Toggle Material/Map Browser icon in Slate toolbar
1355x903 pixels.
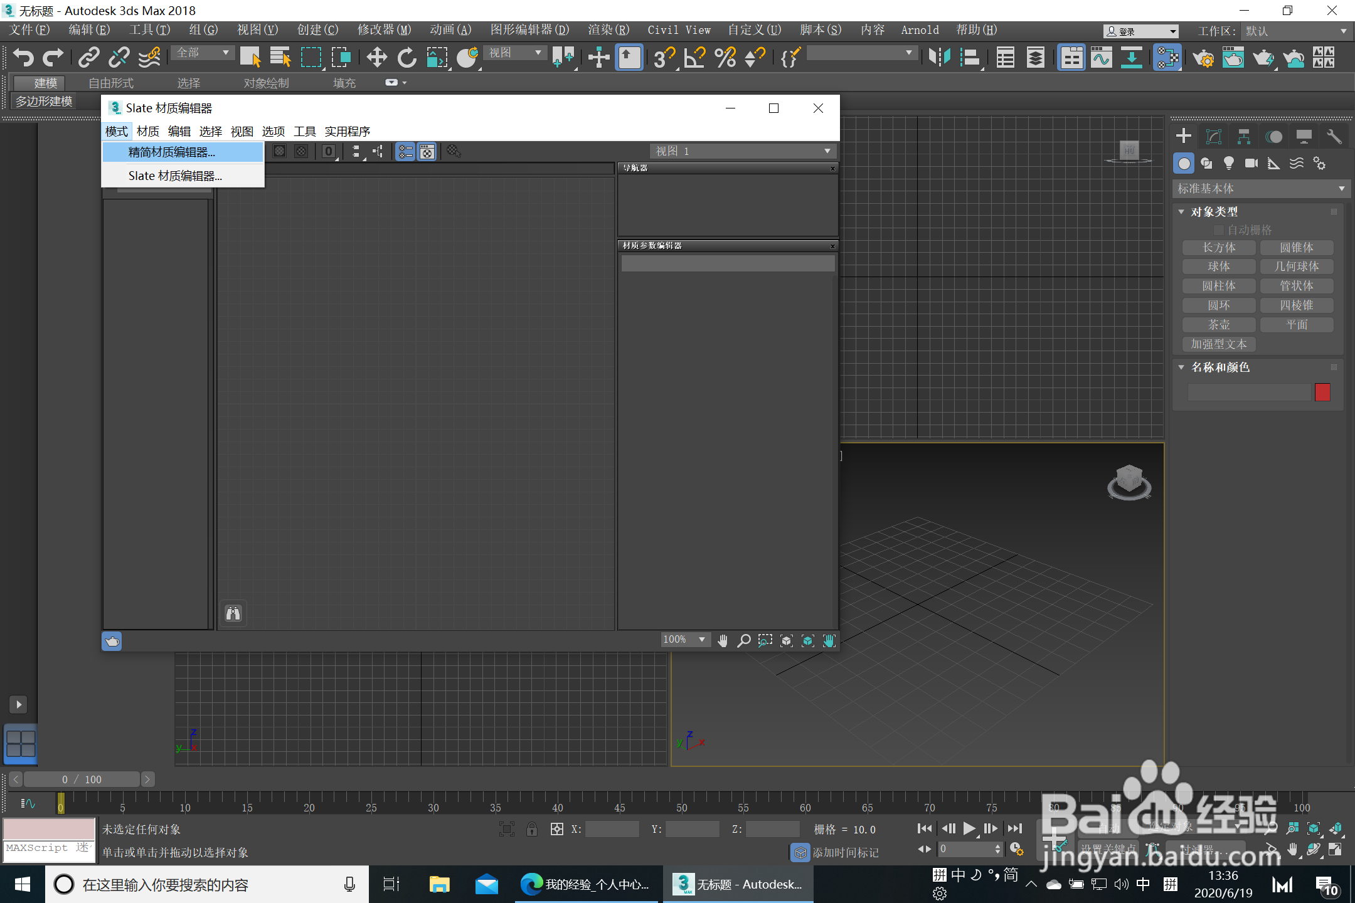click(x=406, y=151)
